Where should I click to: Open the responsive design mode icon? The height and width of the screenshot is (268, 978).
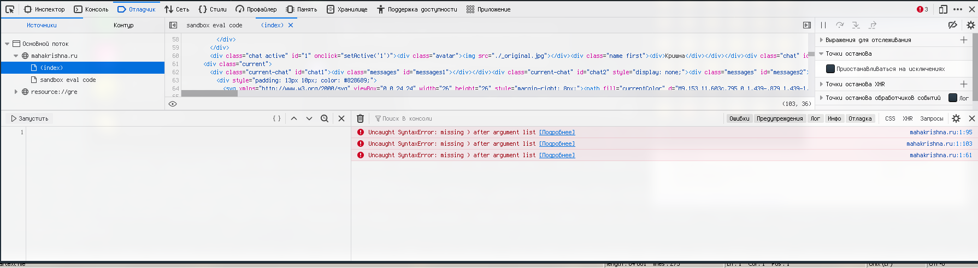[x=943, y=9]
